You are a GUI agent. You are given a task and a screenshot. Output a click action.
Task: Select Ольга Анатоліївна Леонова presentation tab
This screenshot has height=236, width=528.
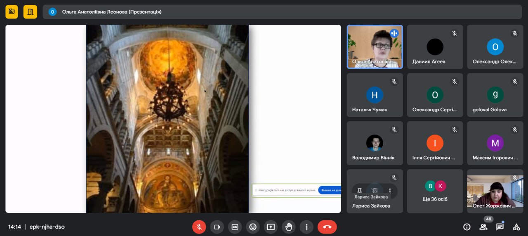coord(111,12)
